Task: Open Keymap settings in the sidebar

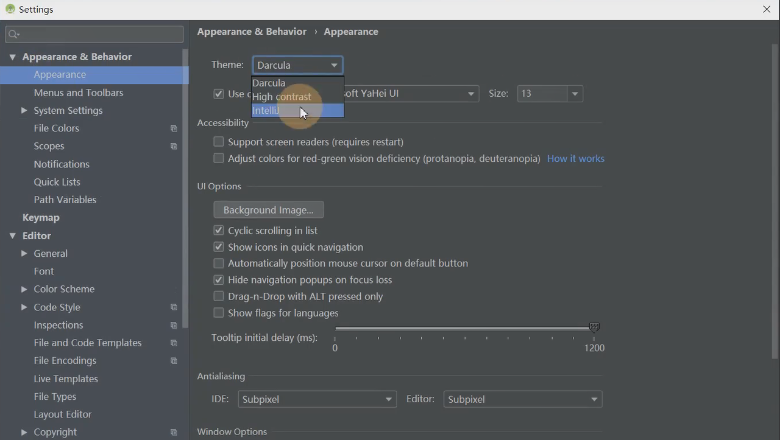Action: pos(41,217)
